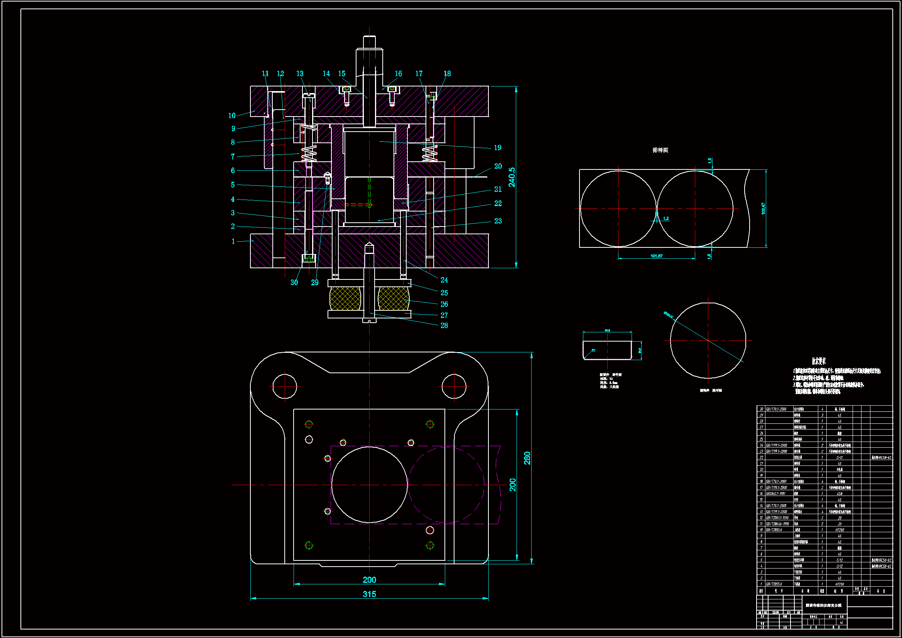
Task: Select callout number 28 near the rubber pad
Action: (x=444, y=325)
